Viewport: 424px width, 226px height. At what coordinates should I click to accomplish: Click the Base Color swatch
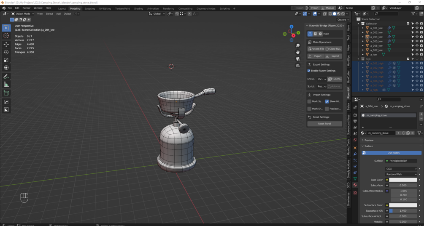[x=403, y=180]
